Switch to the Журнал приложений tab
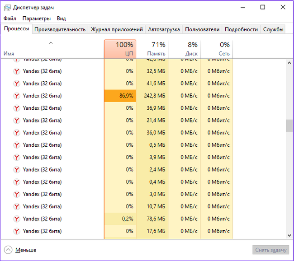The image size is (294, 261). point(117,29)
